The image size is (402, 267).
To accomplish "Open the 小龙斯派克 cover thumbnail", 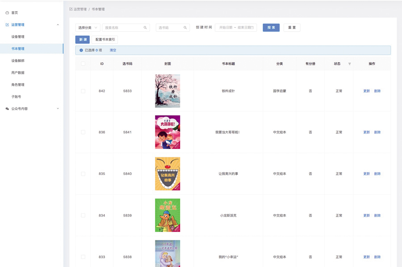I will [x=167, y=215].
